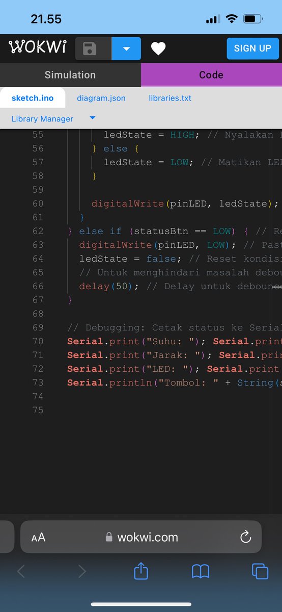The image size is (282, 612).
Task: Click the digitalWrite(pinLED, LOW) line 63
Action: [180, 245]
